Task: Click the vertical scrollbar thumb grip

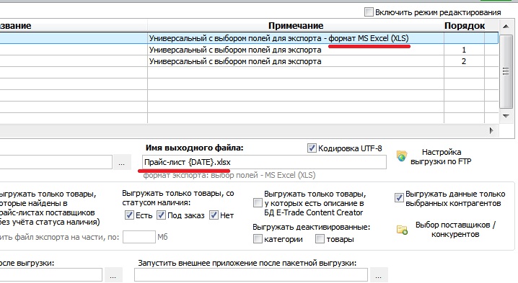Action: [x=506, y=71]
